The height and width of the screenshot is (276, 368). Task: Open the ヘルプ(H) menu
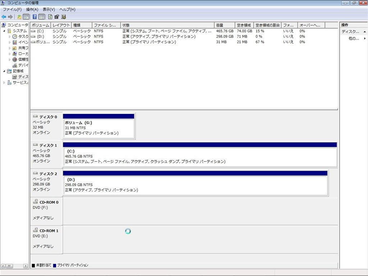pyautogui.click(x=67, y=9)
